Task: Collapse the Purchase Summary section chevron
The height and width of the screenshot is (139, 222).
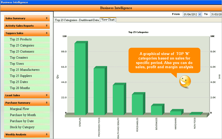Action: (47, 103)
